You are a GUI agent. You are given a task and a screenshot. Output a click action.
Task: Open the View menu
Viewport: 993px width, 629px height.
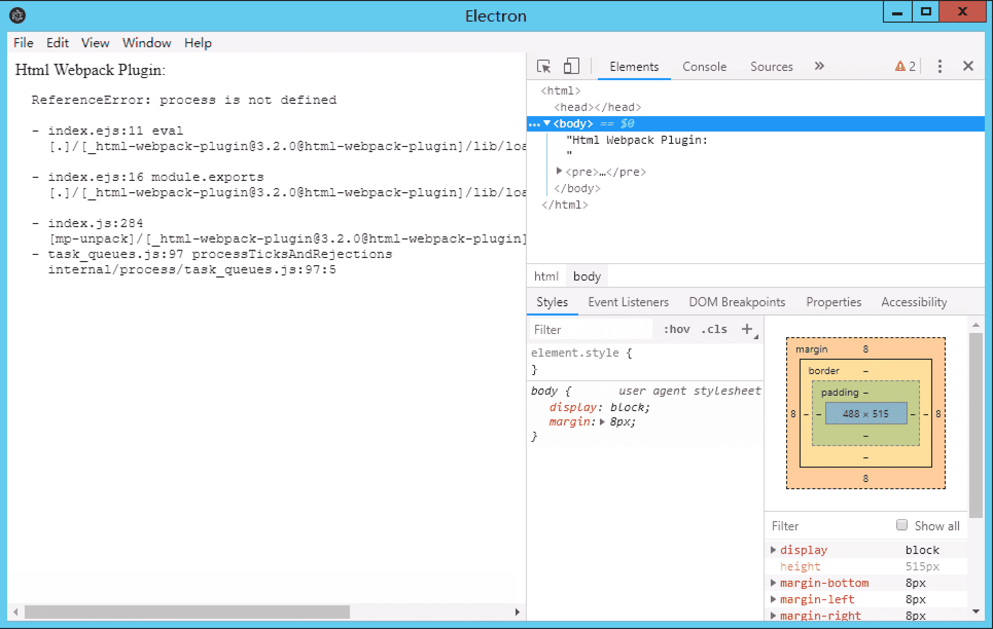pyautogui.click(x=95, y=43)
